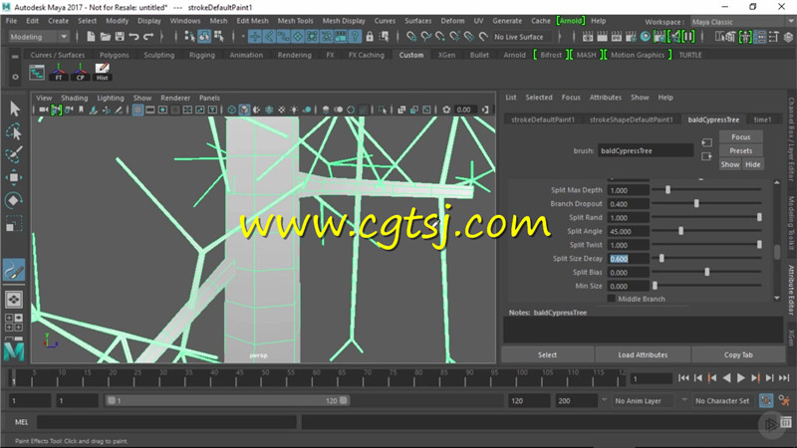The height and width of the screenshot is (448, 797).
Task: Open the IPR render icon
Action: coord(617,37)
